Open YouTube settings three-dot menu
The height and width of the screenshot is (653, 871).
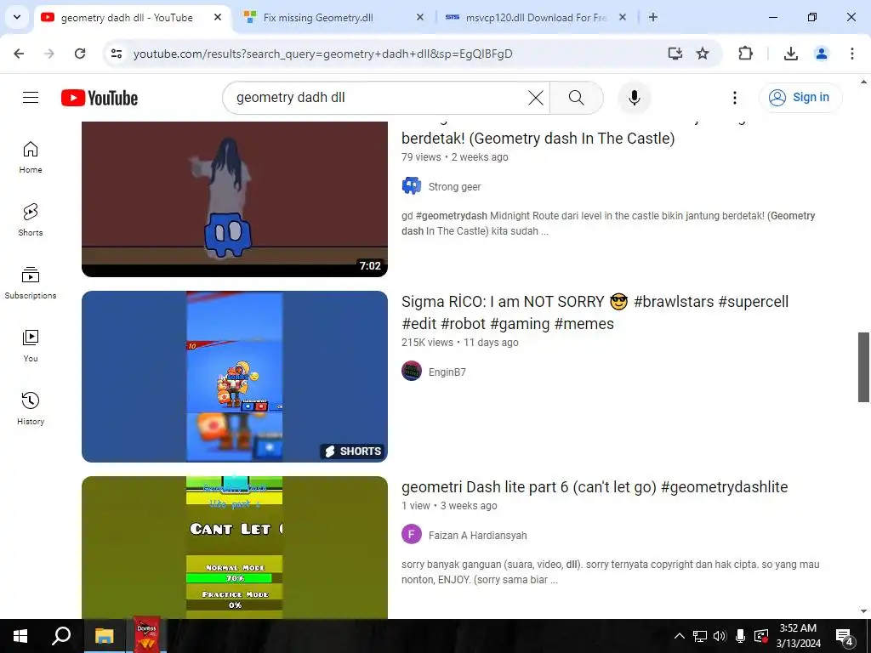[734, 98]
